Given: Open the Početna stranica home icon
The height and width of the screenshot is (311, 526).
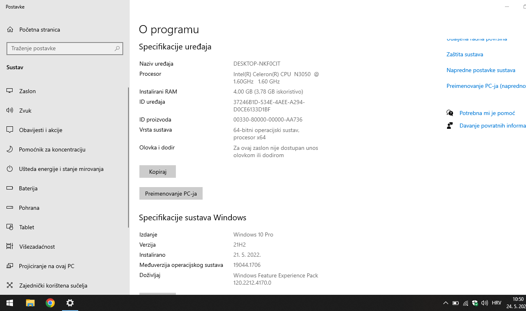Looking at the screenshot, I should [10, 30].
